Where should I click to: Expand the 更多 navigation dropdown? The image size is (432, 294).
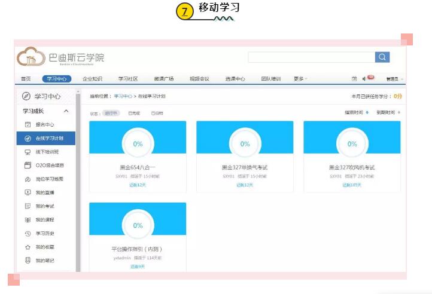click(x=300, y=78)
